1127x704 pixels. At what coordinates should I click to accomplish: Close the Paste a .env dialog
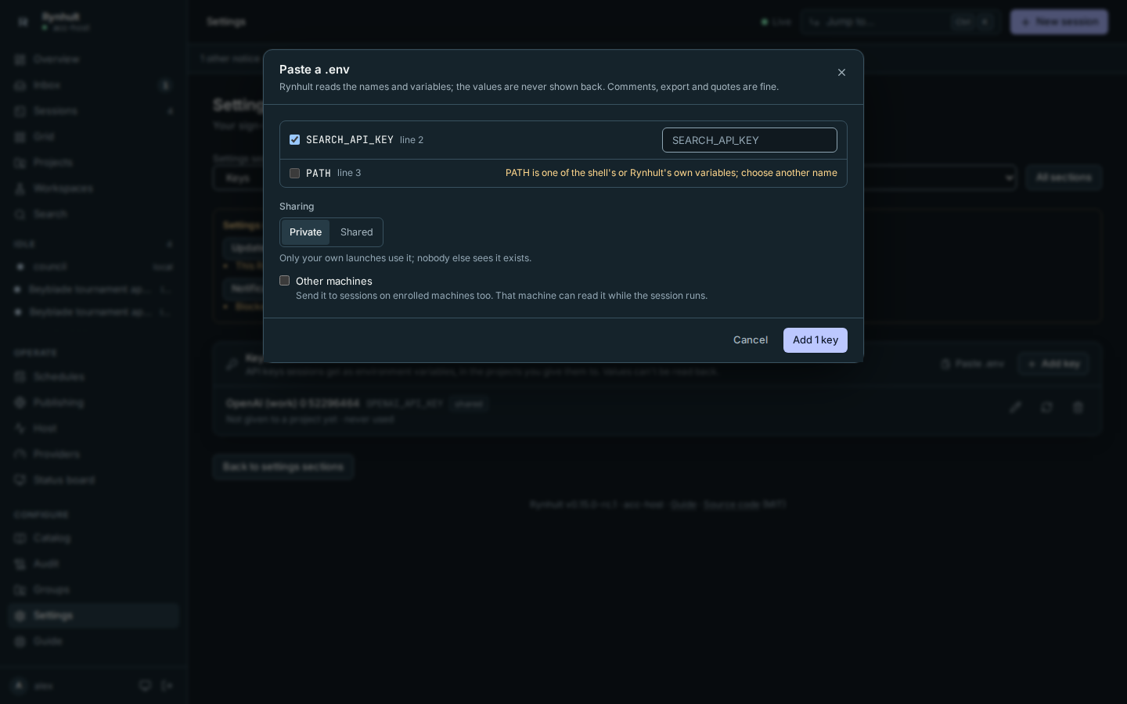click(x=841, y=73)
